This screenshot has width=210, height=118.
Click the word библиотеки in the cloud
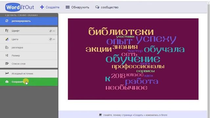(x=121, y=31)
